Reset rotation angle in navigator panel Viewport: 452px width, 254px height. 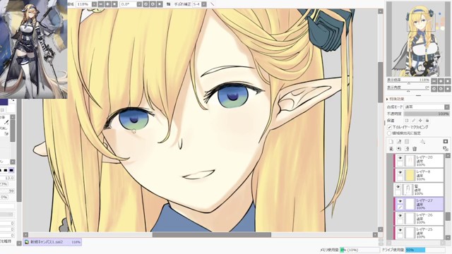[448, 89]
